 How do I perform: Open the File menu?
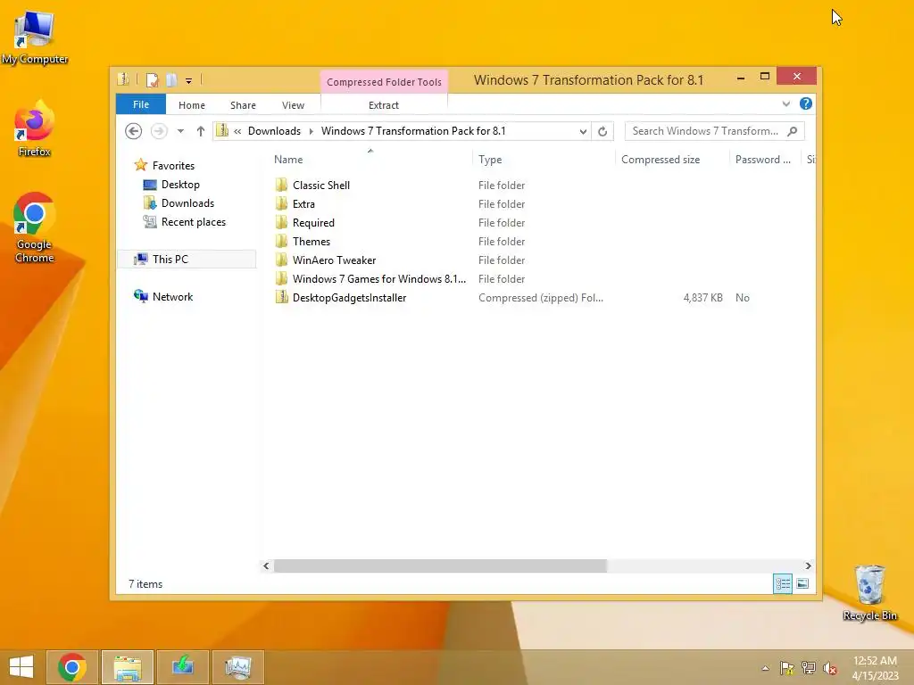click(x=141, y=104)
